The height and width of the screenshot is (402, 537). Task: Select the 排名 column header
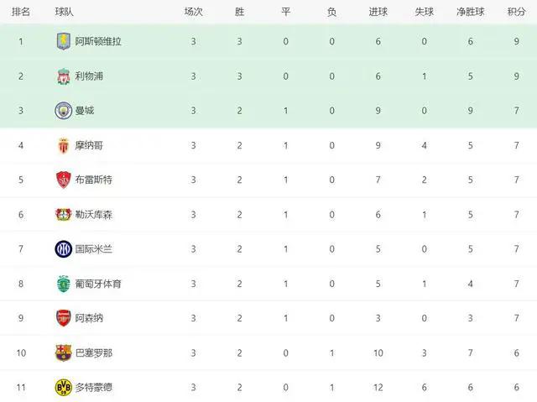pyautogui.click(x=21, y=12)
